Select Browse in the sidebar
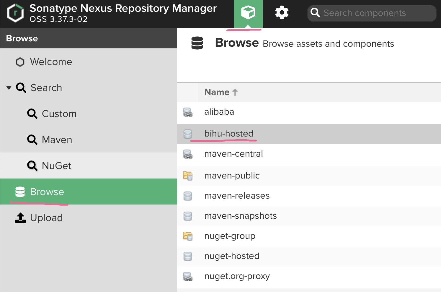The height and width of the screenshot is (292, 441). pyautogui.click(x=89, y=192)
